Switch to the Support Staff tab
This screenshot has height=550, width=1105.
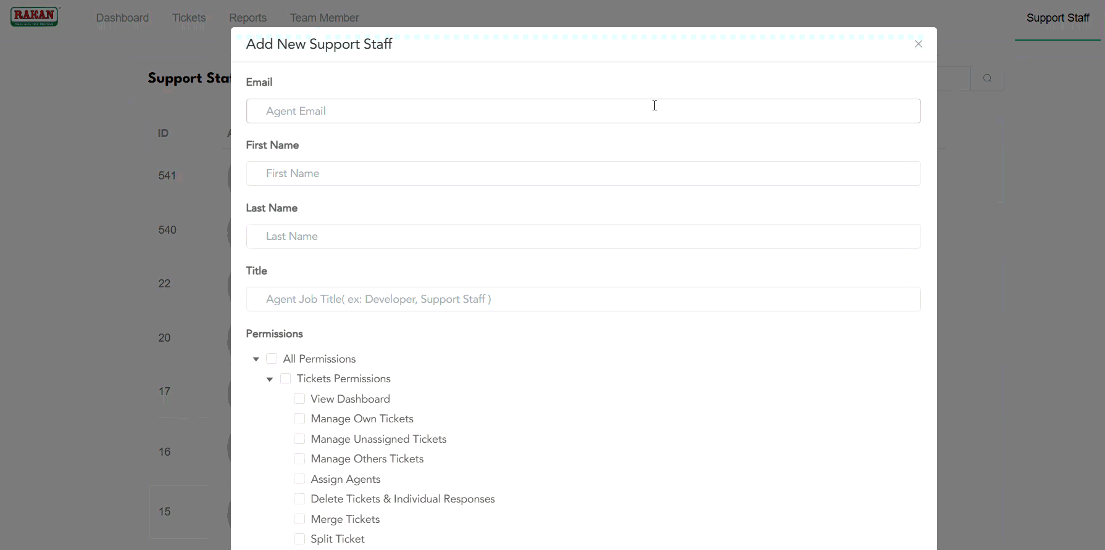click(1057, 18)
